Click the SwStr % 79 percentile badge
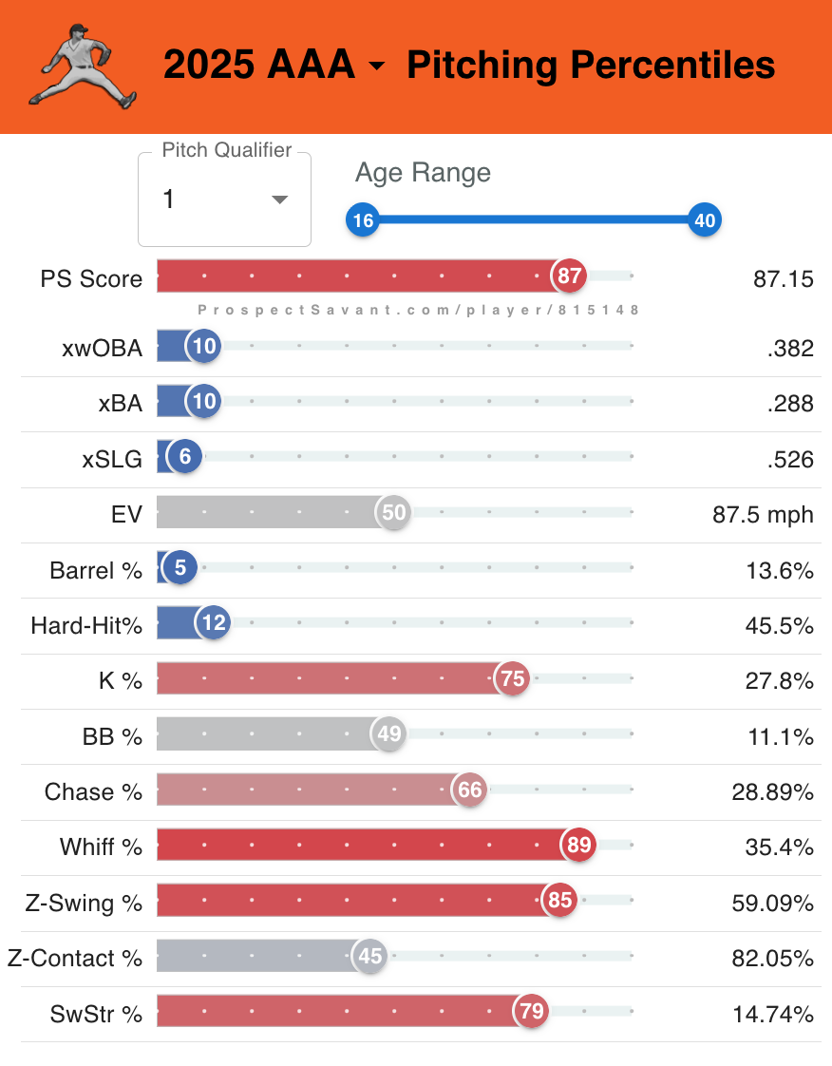 click(531, 1012)
